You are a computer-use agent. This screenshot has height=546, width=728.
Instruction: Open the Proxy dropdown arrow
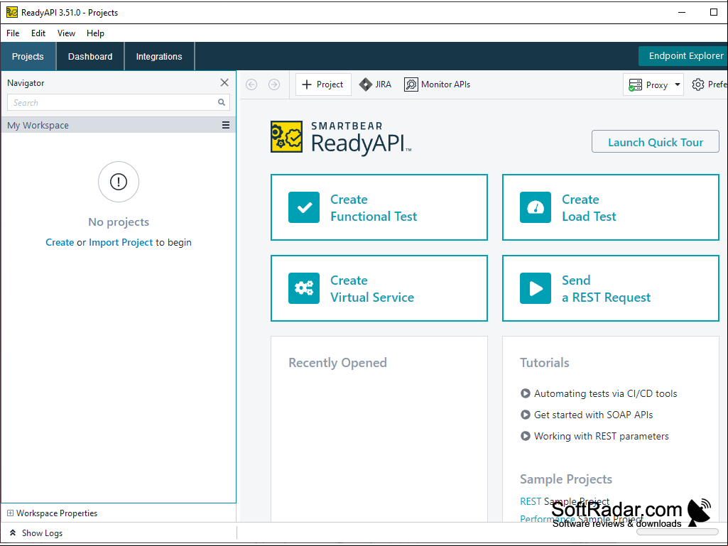point(678,84)
